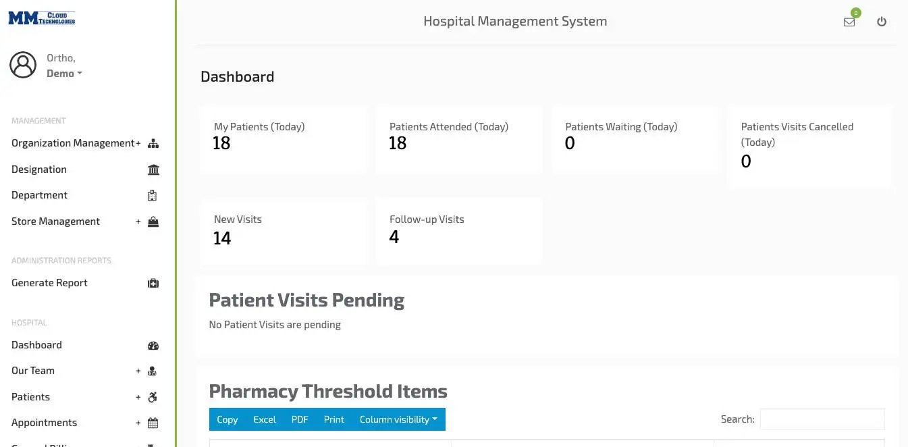Click the Organization Management sitemap icon

point(153,143)
